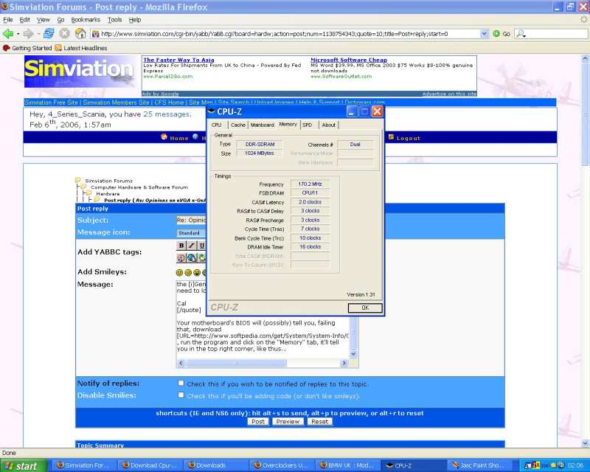Insert the first yellow smiley face
The width and height of the screenshot is (590, 472).
click(x=181, y=272)
